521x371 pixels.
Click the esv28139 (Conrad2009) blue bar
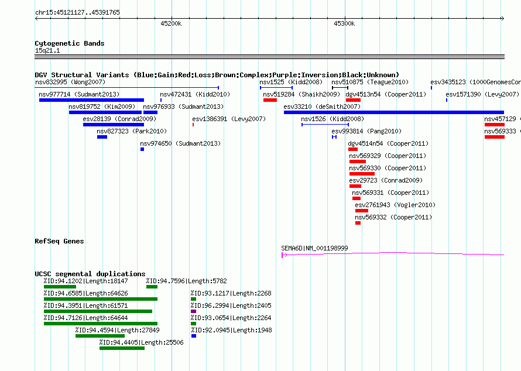114,125
